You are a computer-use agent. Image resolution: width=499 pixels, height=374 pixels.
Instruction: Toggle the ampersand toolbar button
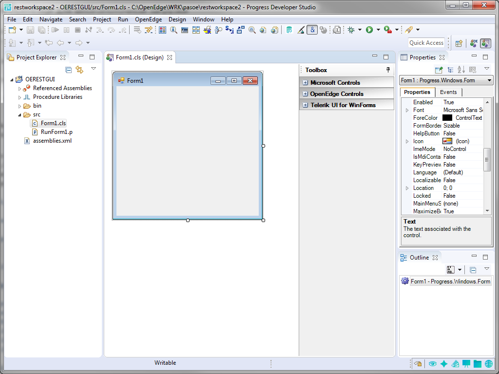pyautogui.click(x=312, y=30)
